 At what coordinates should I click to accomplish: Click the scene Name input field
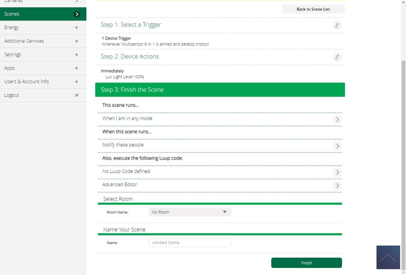tap(190, 243)
